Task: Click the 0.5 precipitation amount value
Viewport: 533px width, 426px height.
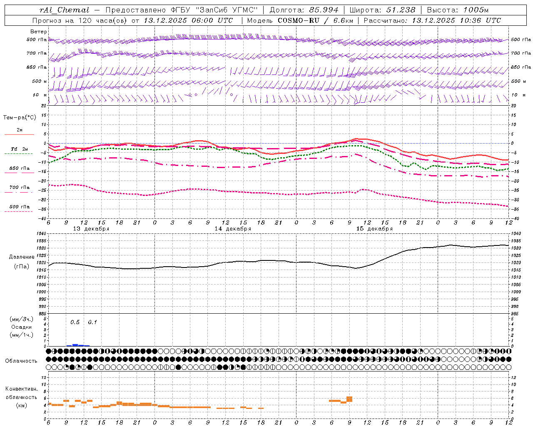Action: coord(75,322)
